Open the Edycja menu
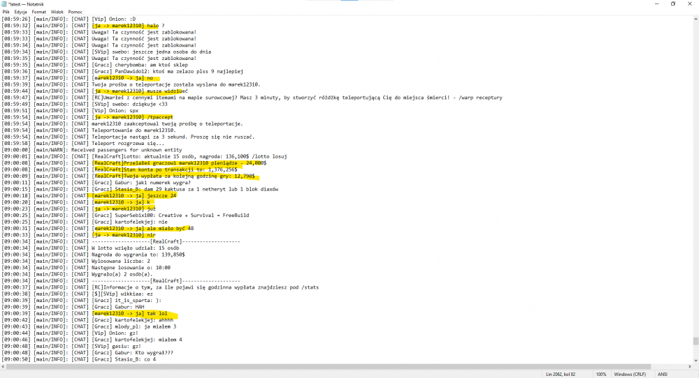The width and height of the screenshot is (699, 378). tap(20, 12)
